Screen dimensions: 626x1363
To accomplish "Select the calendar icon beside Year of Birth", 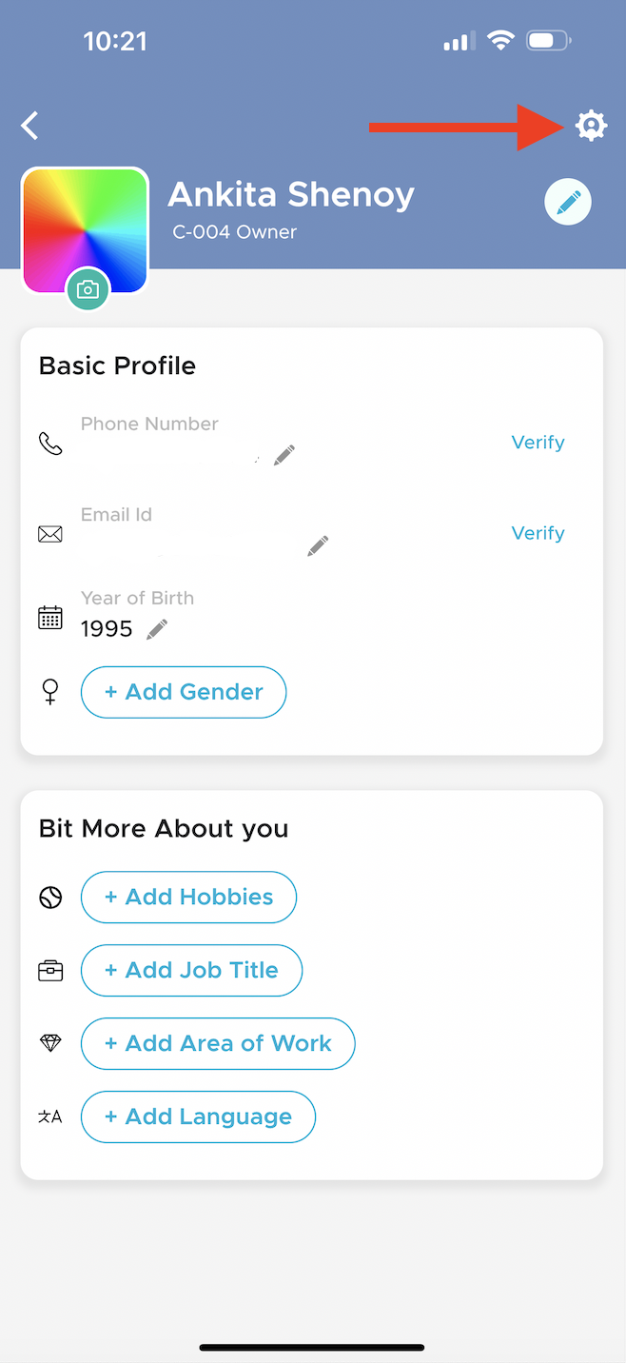I will point(49,617).
